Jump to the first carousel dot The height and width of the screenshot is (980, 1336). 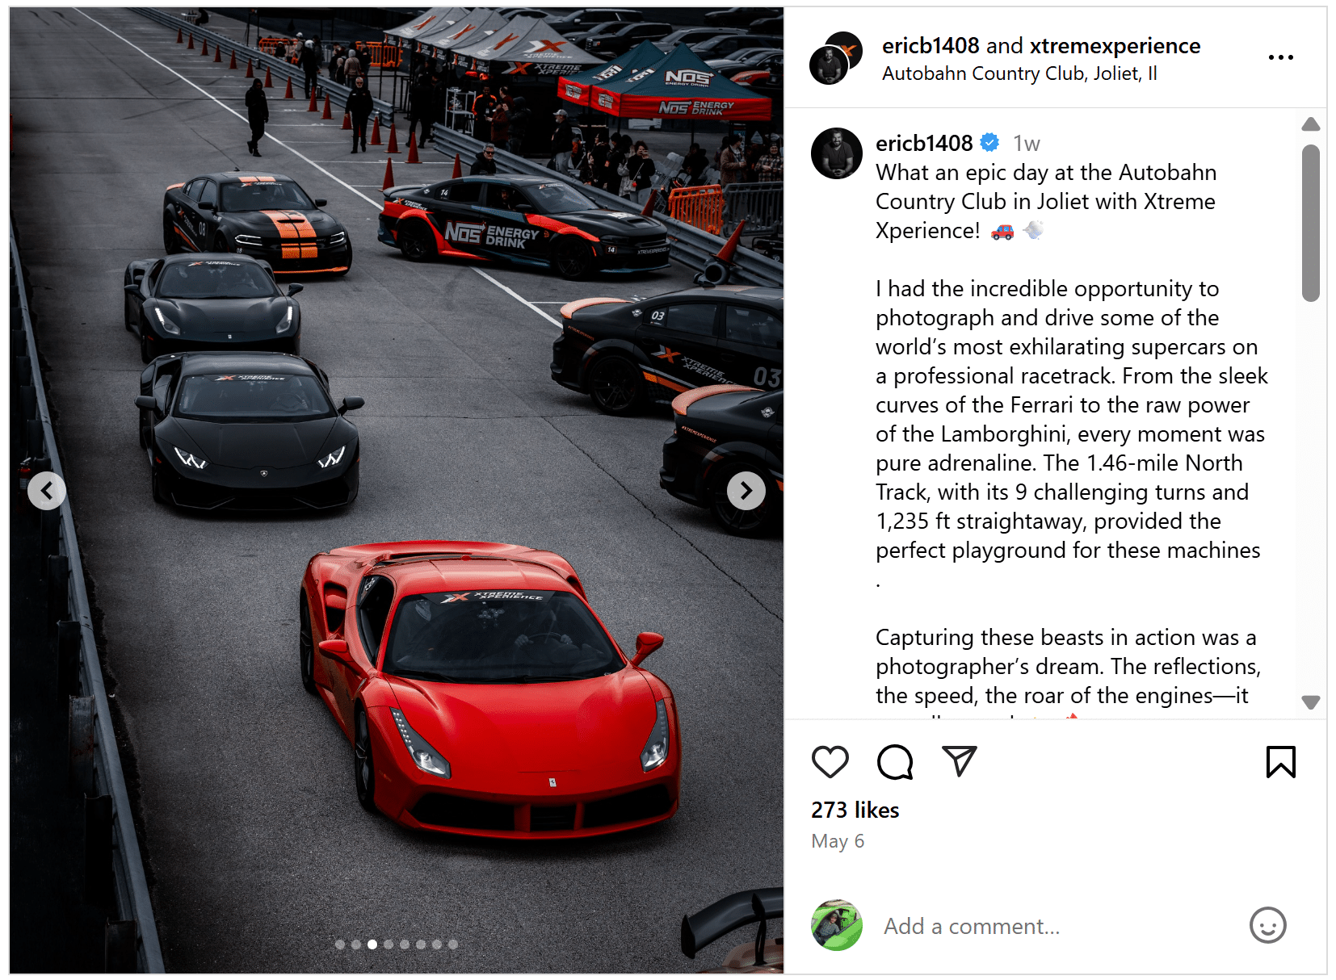click(x=340, y=944)
